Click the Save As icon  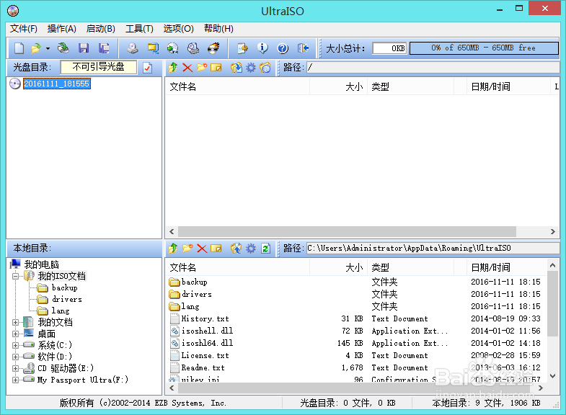tap(104, 48)
